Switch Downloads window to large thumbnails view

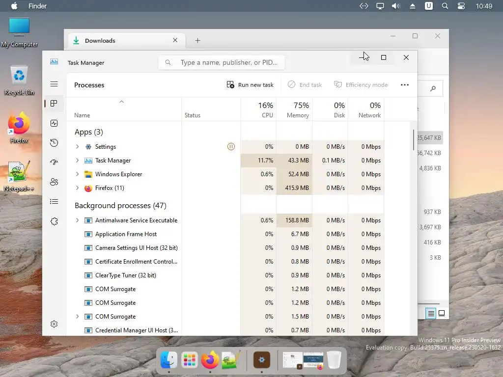[442, 313]
